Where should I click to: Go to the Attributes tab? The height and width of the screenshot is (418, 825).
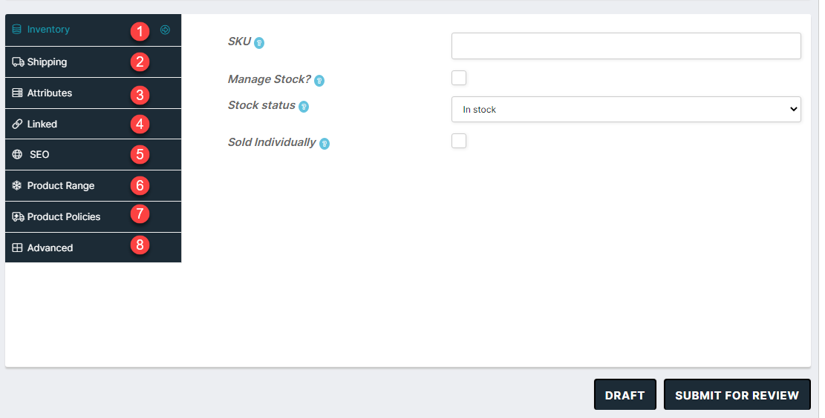pos(93,93)
